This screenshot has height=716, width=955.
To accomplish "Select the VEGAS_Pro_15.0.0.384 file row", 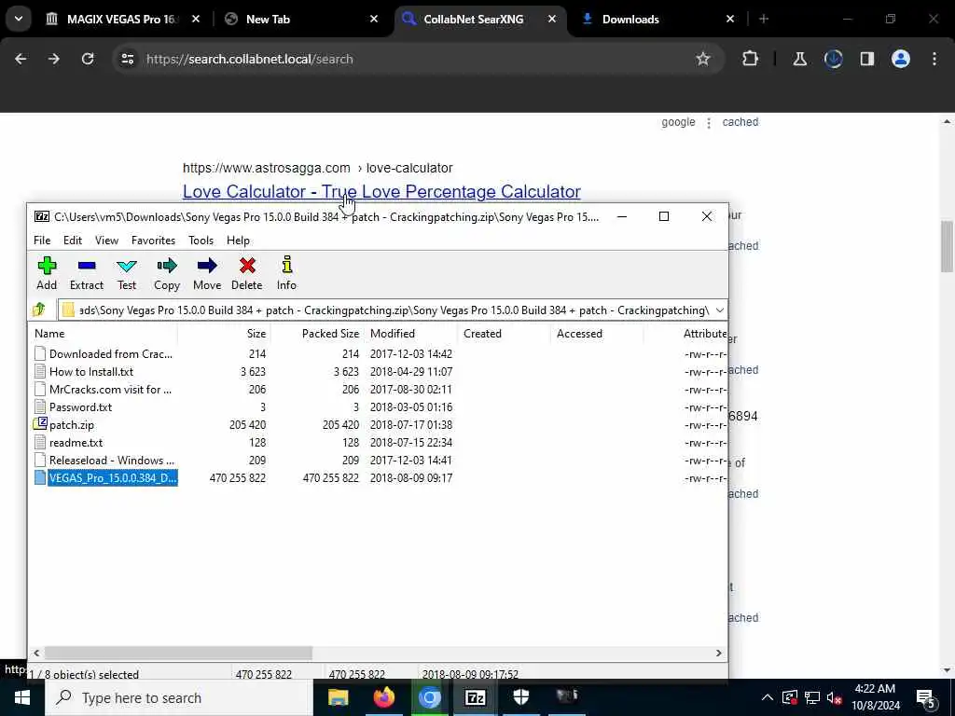I will pyautogui.click(x=378, y=478).
